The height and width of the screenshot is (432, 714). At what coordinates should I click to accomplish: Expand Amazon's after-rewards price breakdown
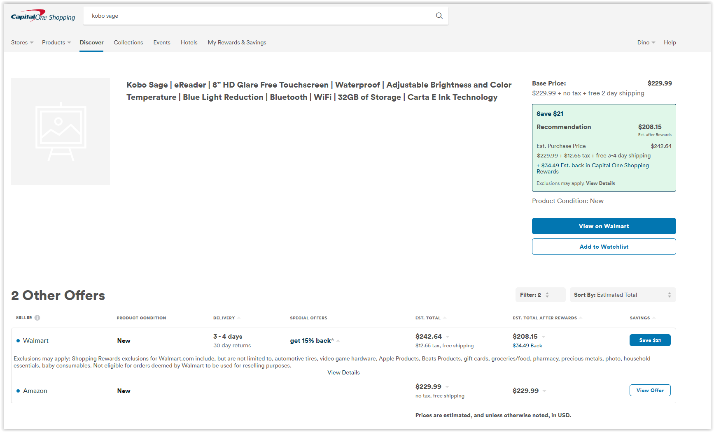tap(544, 391)
